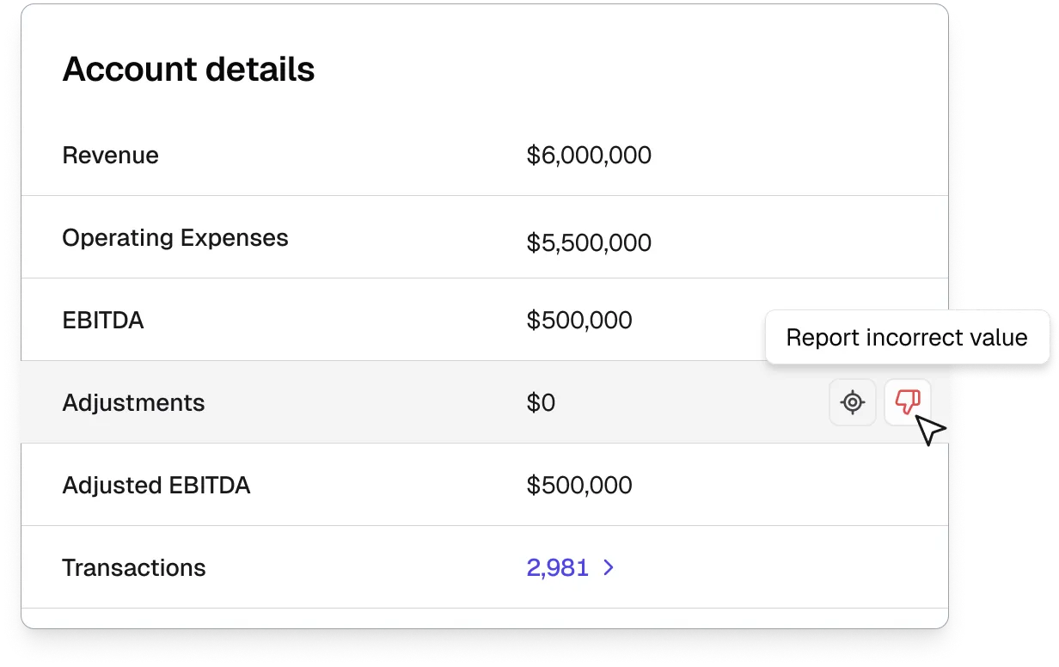Select the EBITDA $500,000 value

(x=579, y=319)
